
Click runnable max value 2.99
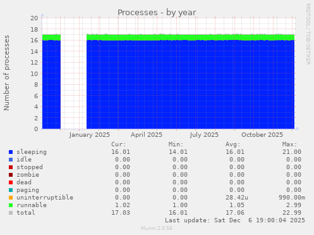click(294, 205)
